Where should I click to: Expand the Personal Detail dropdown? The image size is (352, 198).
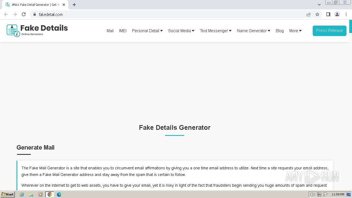pyautogui.click(x=147, y=31)
